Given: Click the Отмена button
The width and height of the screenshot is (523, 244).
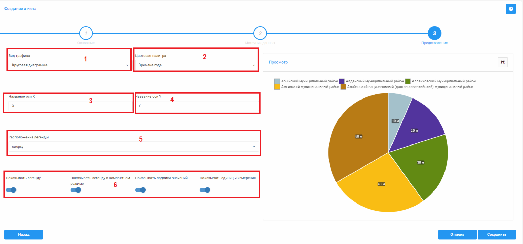Looking at the screenshot, I should 457,234.
